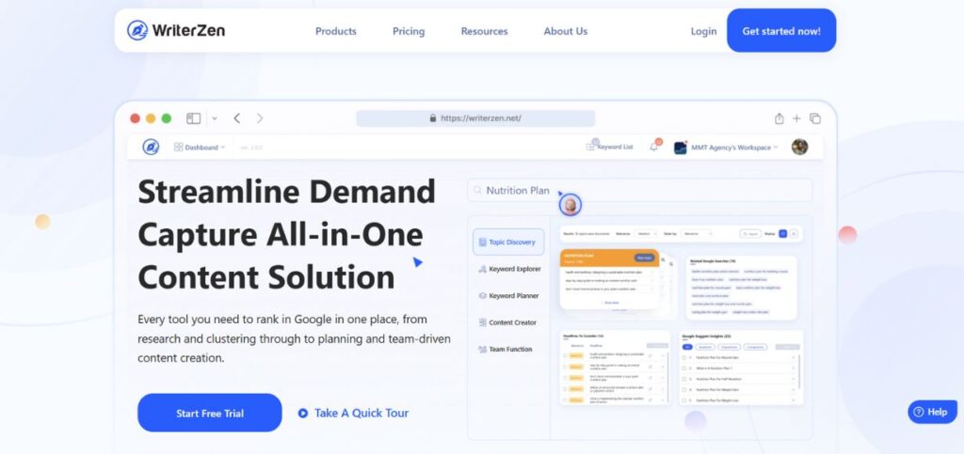Click the Start Free Trial button

point(210,413)
